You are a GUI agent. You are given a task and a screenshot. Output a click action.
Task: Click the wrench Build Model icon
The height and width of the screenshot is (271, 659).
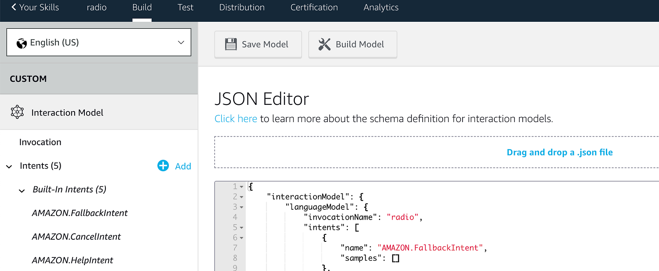click(325, 44)
